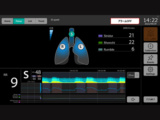Open the Trend tab

41,21
